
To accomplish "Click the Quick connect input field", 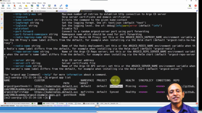I will 12,11.
